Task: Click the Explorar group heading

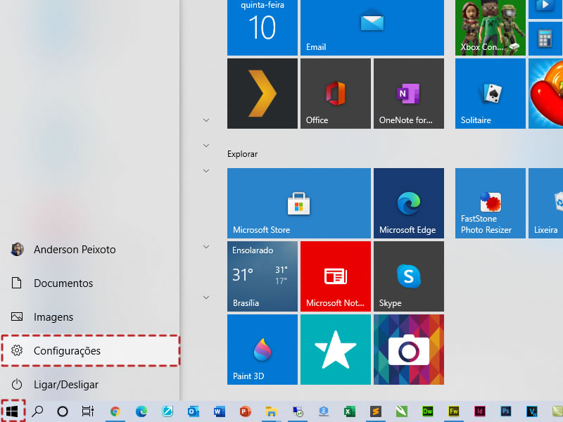Action: 242,154
